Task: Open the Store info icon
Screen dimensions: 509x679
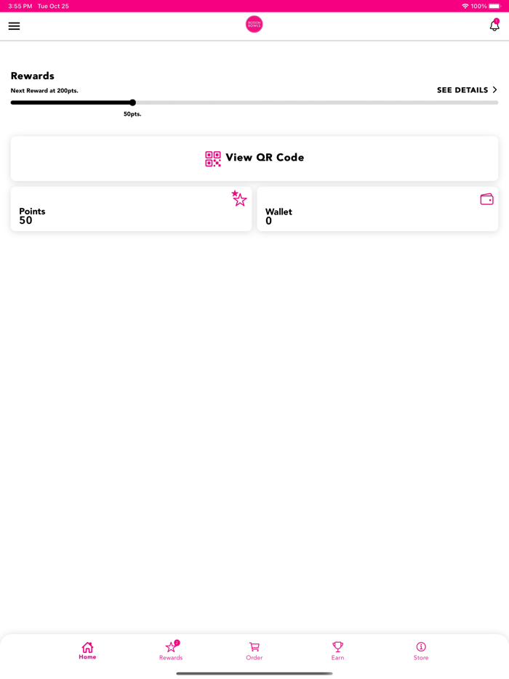Action: 420,646
